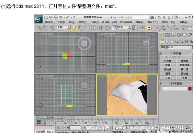Activate the Select Object tool
Image resolution: width=193 pixels, height=133 pixels.
(x=74, y=28)
